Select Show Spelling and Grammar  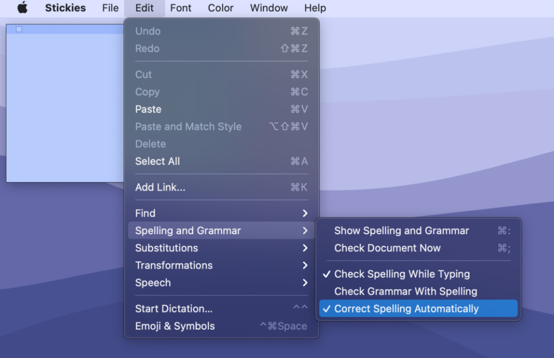(x=401, y=230)
